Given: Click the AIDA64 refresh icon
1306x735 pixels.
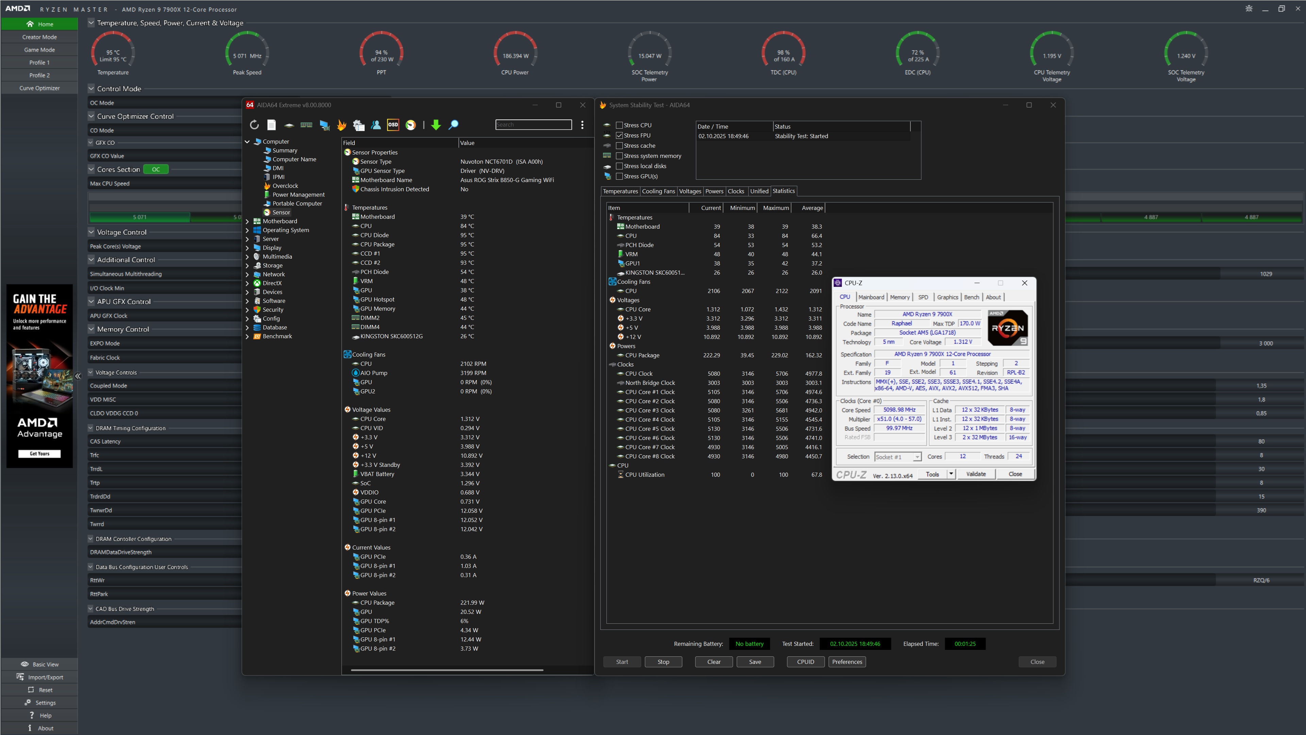Looking at the screenshot, I should pos(254,125).
